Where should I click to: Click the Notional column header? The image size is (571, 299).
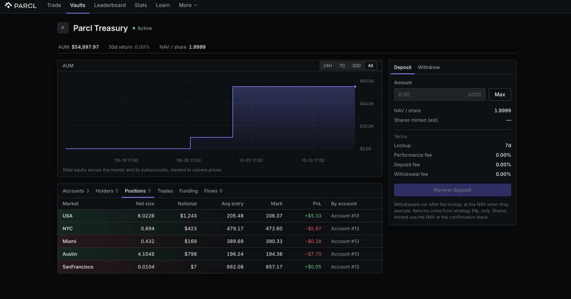coord(187,204)
